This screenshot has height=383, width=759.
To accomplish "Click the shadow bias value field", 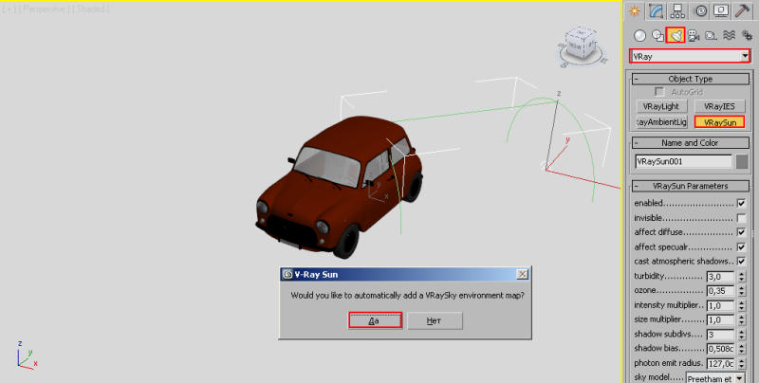I will (720, 349).
